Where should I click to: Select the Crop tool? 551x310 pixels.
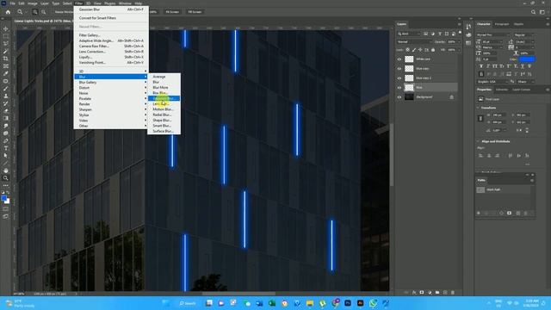click(x=6, y=59)
